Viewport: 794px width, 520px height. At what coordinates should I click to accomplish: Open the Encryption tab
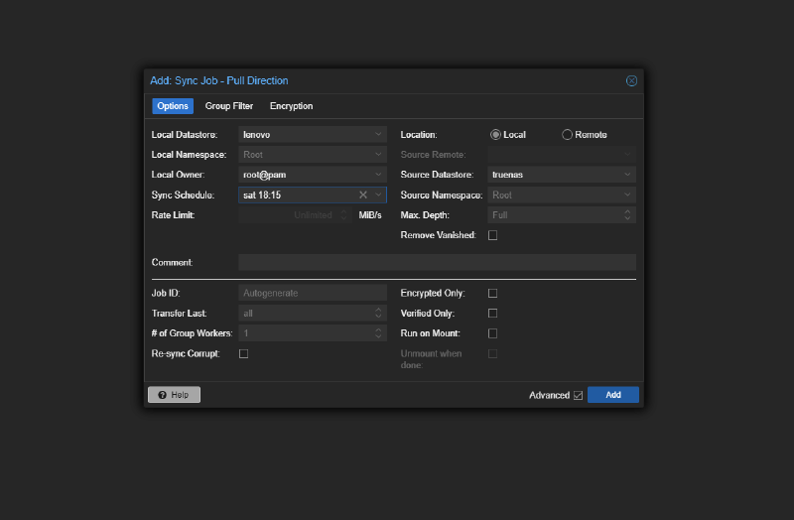291,106
